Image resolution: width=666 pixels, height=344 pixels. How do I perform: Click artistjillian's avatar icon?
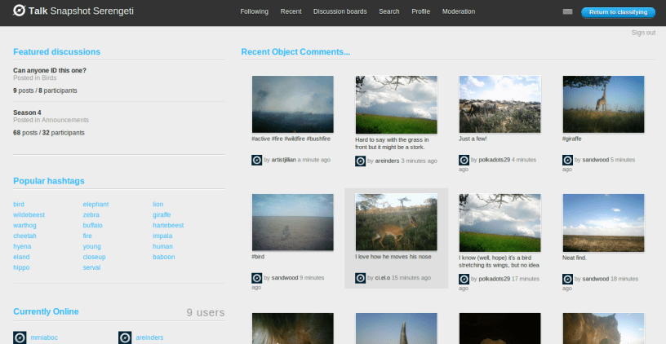coord(257,161)
